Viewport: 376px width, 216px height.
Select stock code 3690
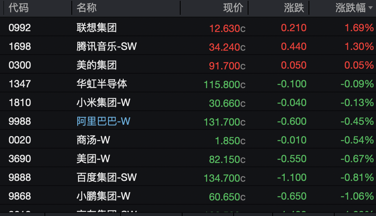(20, 159)
